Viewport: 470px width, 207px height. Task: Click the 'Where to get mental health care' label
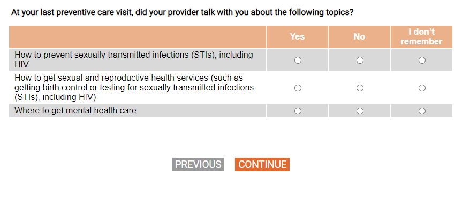coord(75,111)
